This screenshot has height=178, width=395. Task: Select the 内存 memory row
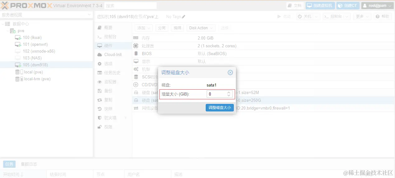click(263, 38)
